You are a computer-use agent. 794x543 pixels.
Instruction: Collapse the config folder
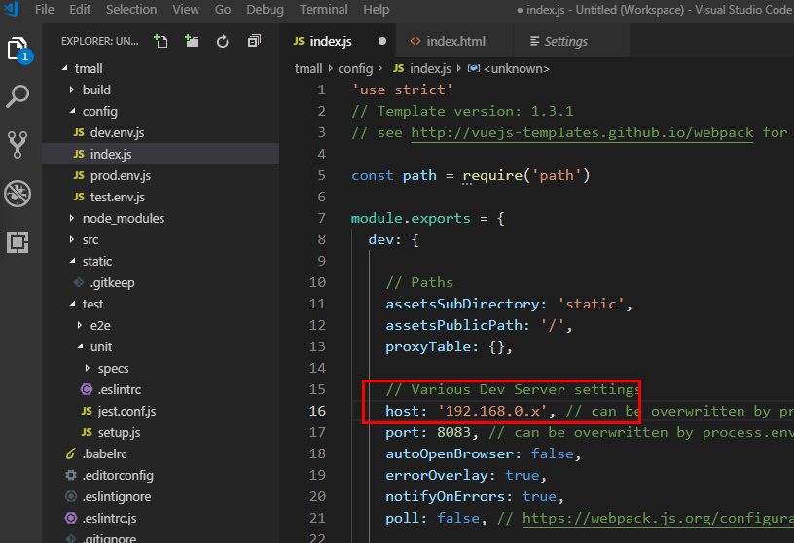click(99, 111)
